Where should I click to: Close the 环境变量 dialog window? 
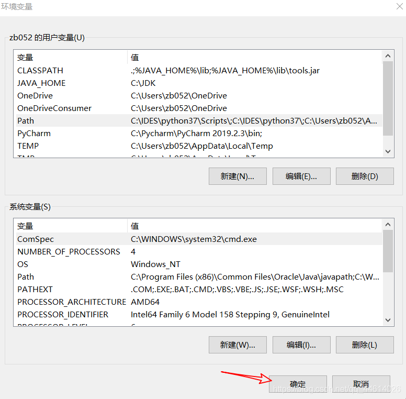point(400,6)
